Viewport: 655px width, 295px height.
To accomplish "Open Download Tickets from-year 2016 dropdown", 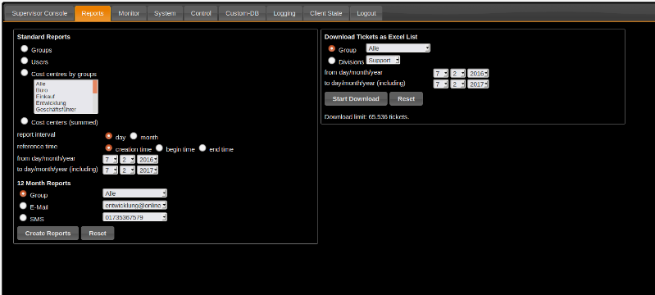I will tap(478, 74).
